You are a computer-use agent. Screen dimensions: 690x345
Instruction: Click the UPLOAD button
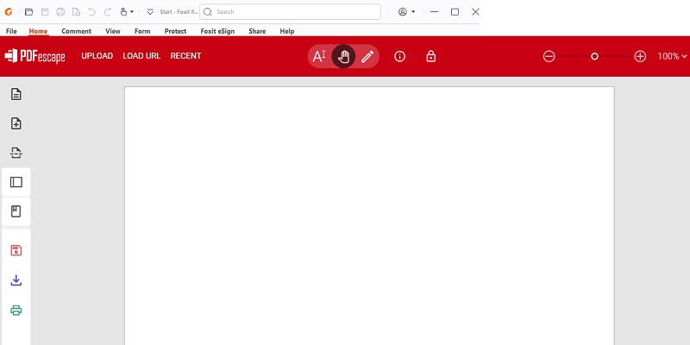[x=97, y=56]
